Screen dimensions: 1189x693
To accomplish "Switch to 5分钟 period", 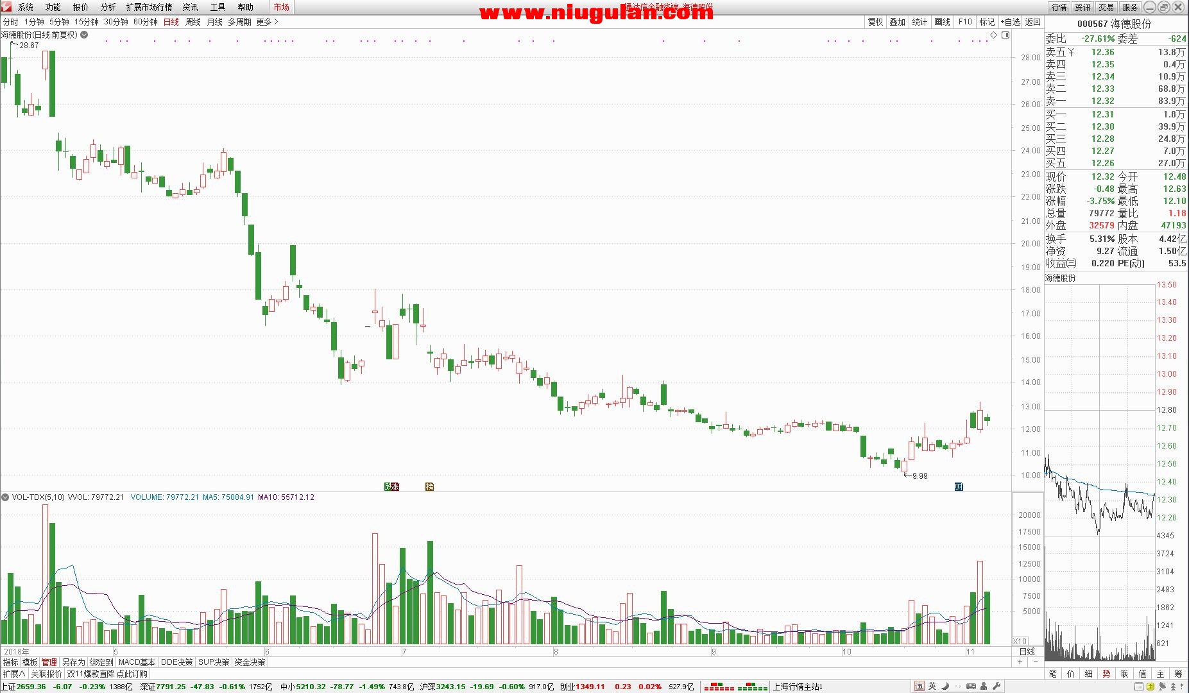I will click(59, 22).
